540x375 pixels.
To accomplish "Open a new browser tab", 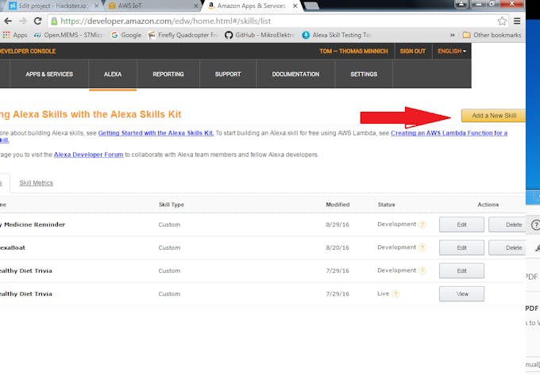I will [311, 6].
